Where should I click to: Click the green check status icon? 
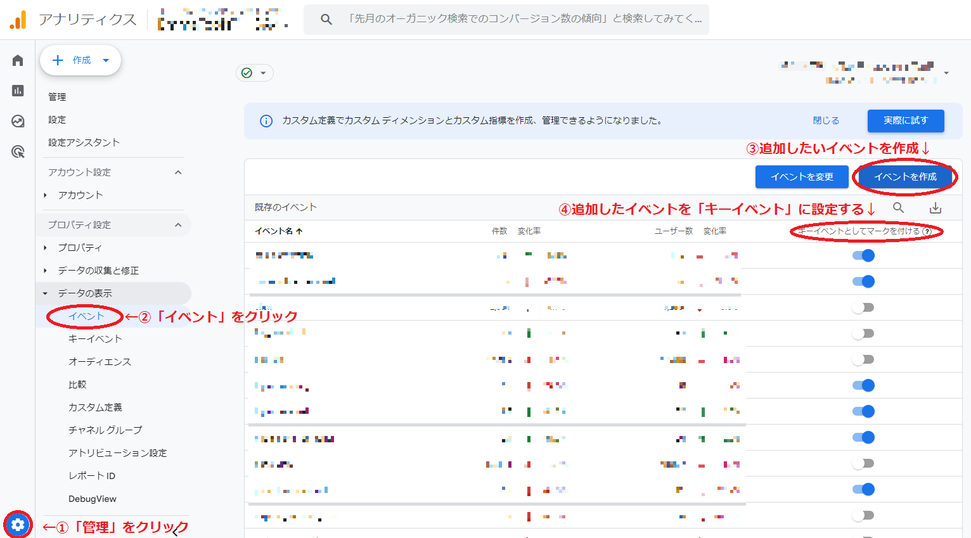pyautogui.click(x=247, y=73)
